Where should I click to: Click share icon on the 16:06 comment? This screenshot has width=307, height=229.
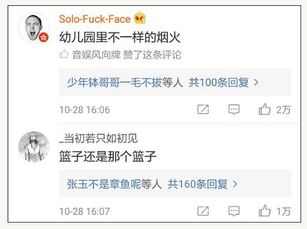203,109
